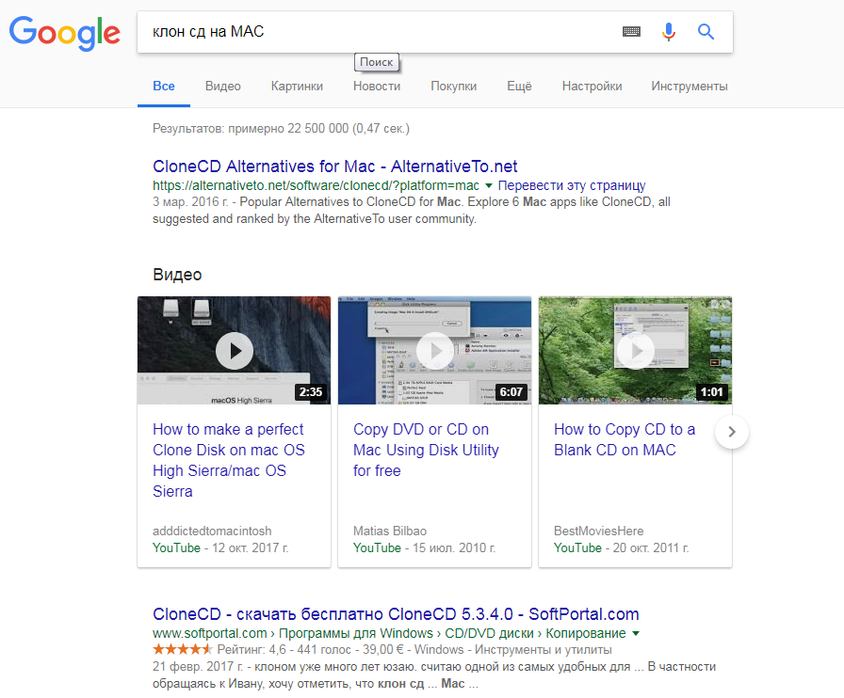The width and height of the screenshot is (844, 698).
Task: Open Настройки menu
Action: [592, 86]
